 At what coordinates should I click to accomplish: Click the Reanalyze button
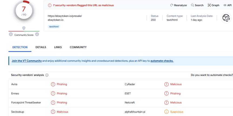pyautogui.click(x=178, y=5)
